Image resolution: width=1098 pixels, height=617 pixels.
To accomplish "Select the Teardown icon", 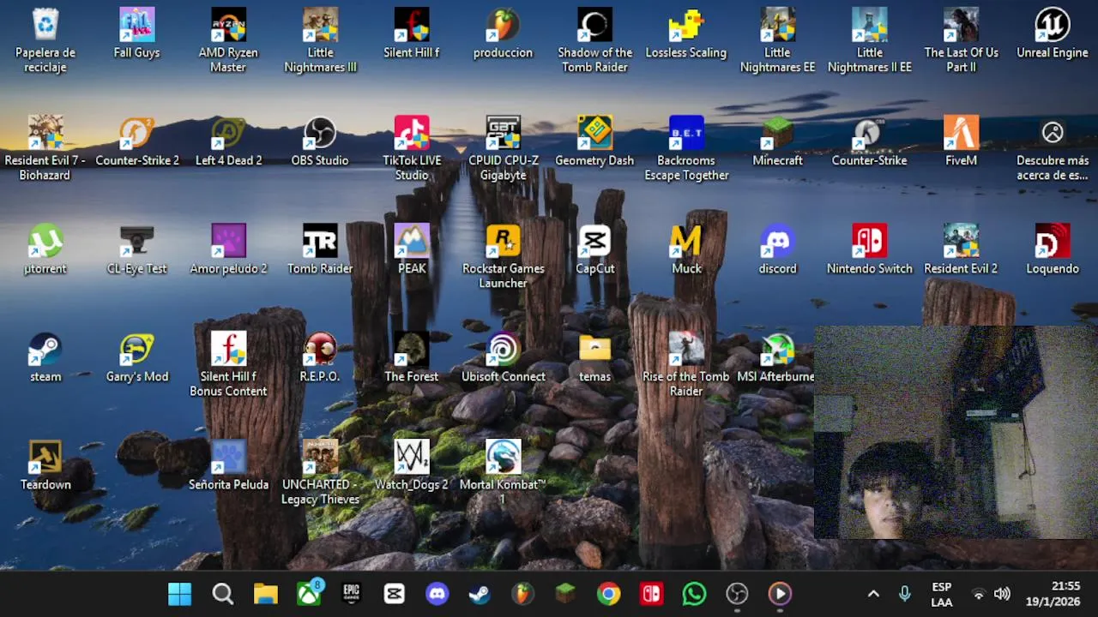I will click(x=45, y=465).
